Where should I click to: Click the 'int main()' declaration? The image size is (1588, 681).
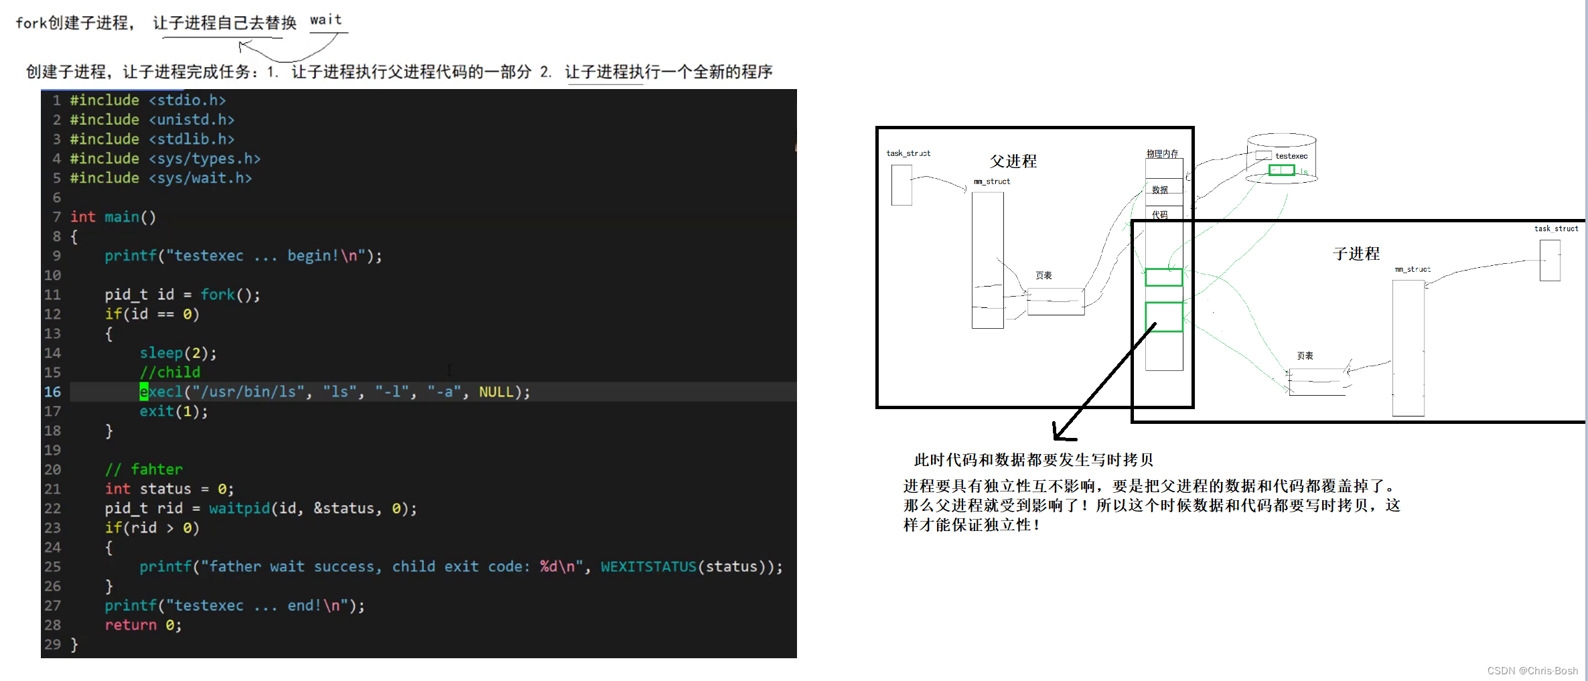pyautogui.click(x=113, y=216)
